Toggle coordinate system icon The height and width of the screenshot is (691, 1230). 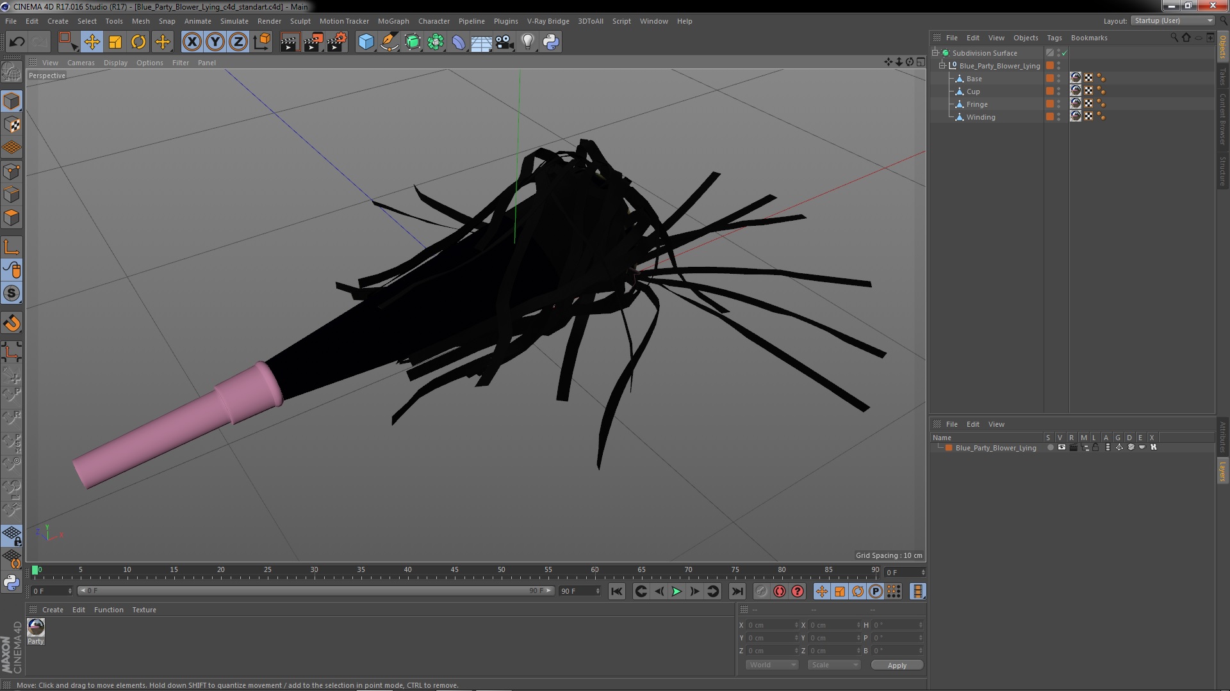pos(262,42)
